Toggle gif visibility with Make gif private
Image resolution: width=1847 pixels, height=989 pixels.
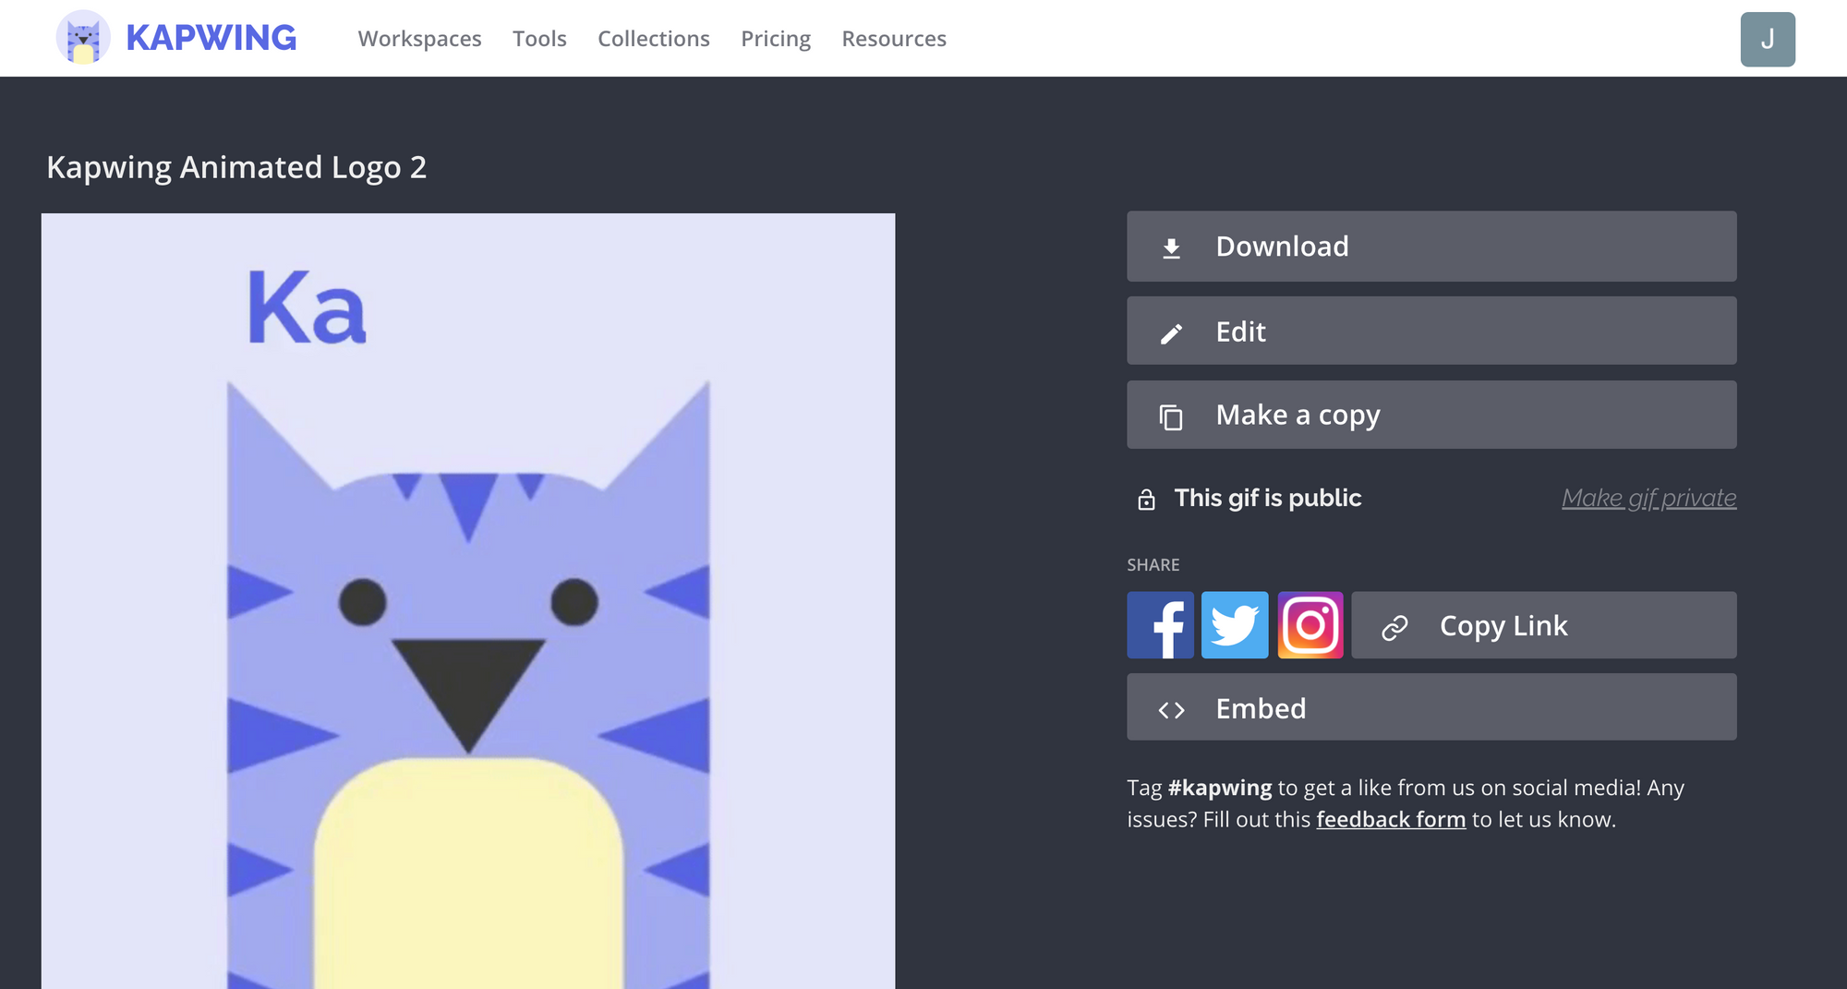coord(1648,498)
